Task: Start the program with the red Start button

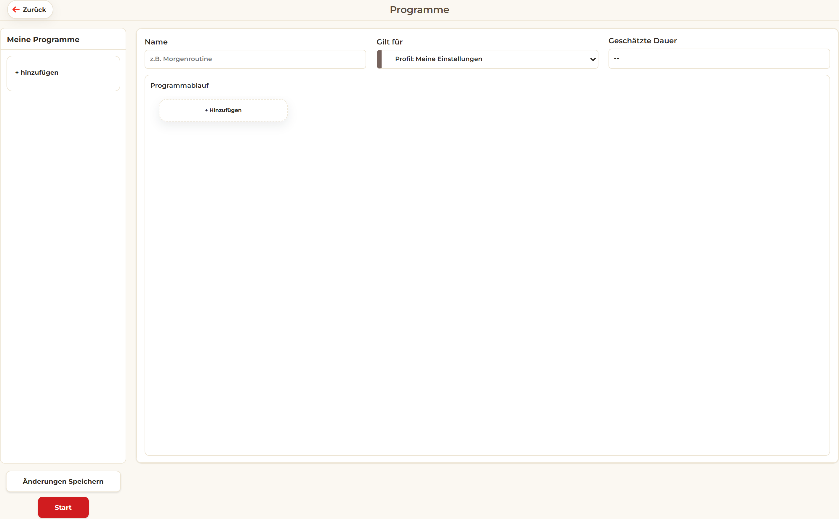Action: coord(63,507)
